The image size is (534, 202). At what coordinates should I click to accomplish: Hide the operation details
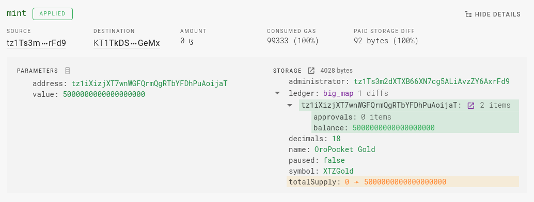[x=493, y=14]
